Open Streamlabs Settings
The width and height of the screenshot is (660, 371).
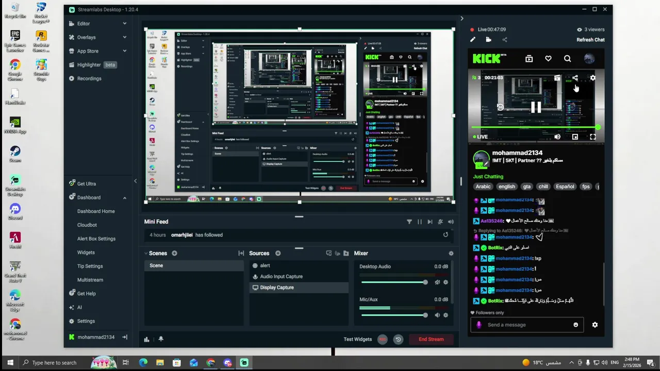(x=86, y=321)
